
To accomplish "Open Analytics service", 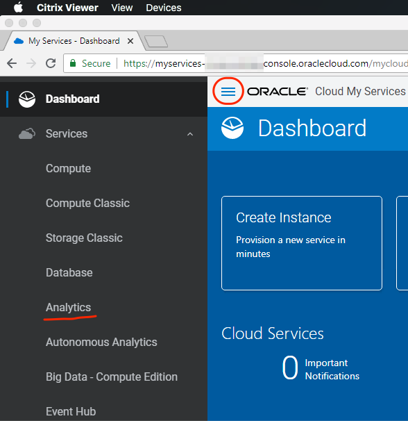I will [x=68, y=308].
